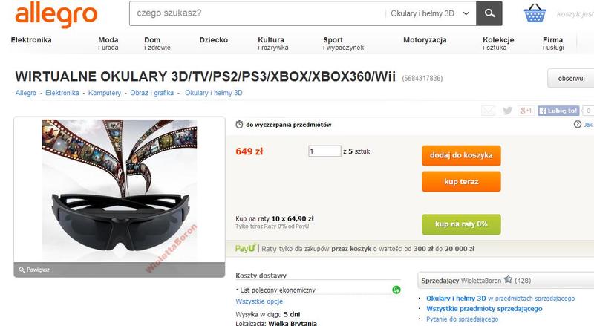
Task: Open the shopping basket icon
Action: tap(535, 13)
